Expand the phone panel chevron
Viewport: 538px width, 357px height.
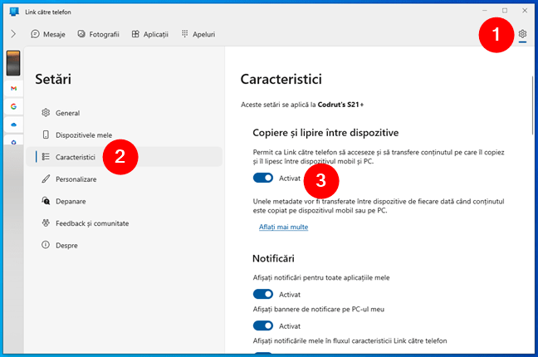(13, 34)
